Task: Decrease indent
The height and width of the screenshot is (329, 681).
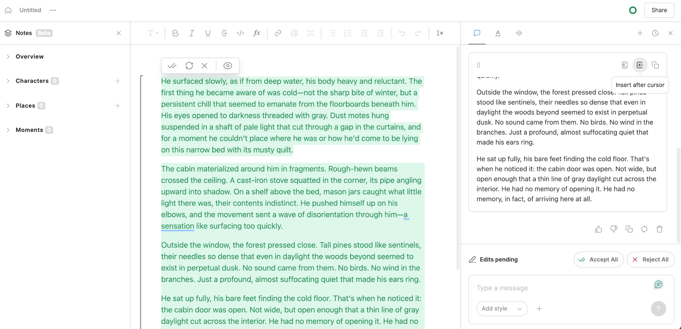Action: click(364, 33)
